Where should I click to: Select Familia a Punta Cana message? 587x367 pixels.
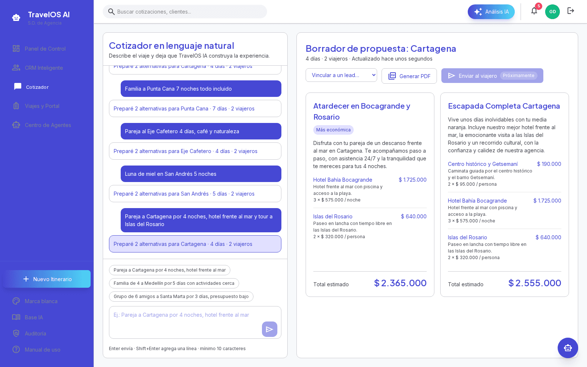201,89
